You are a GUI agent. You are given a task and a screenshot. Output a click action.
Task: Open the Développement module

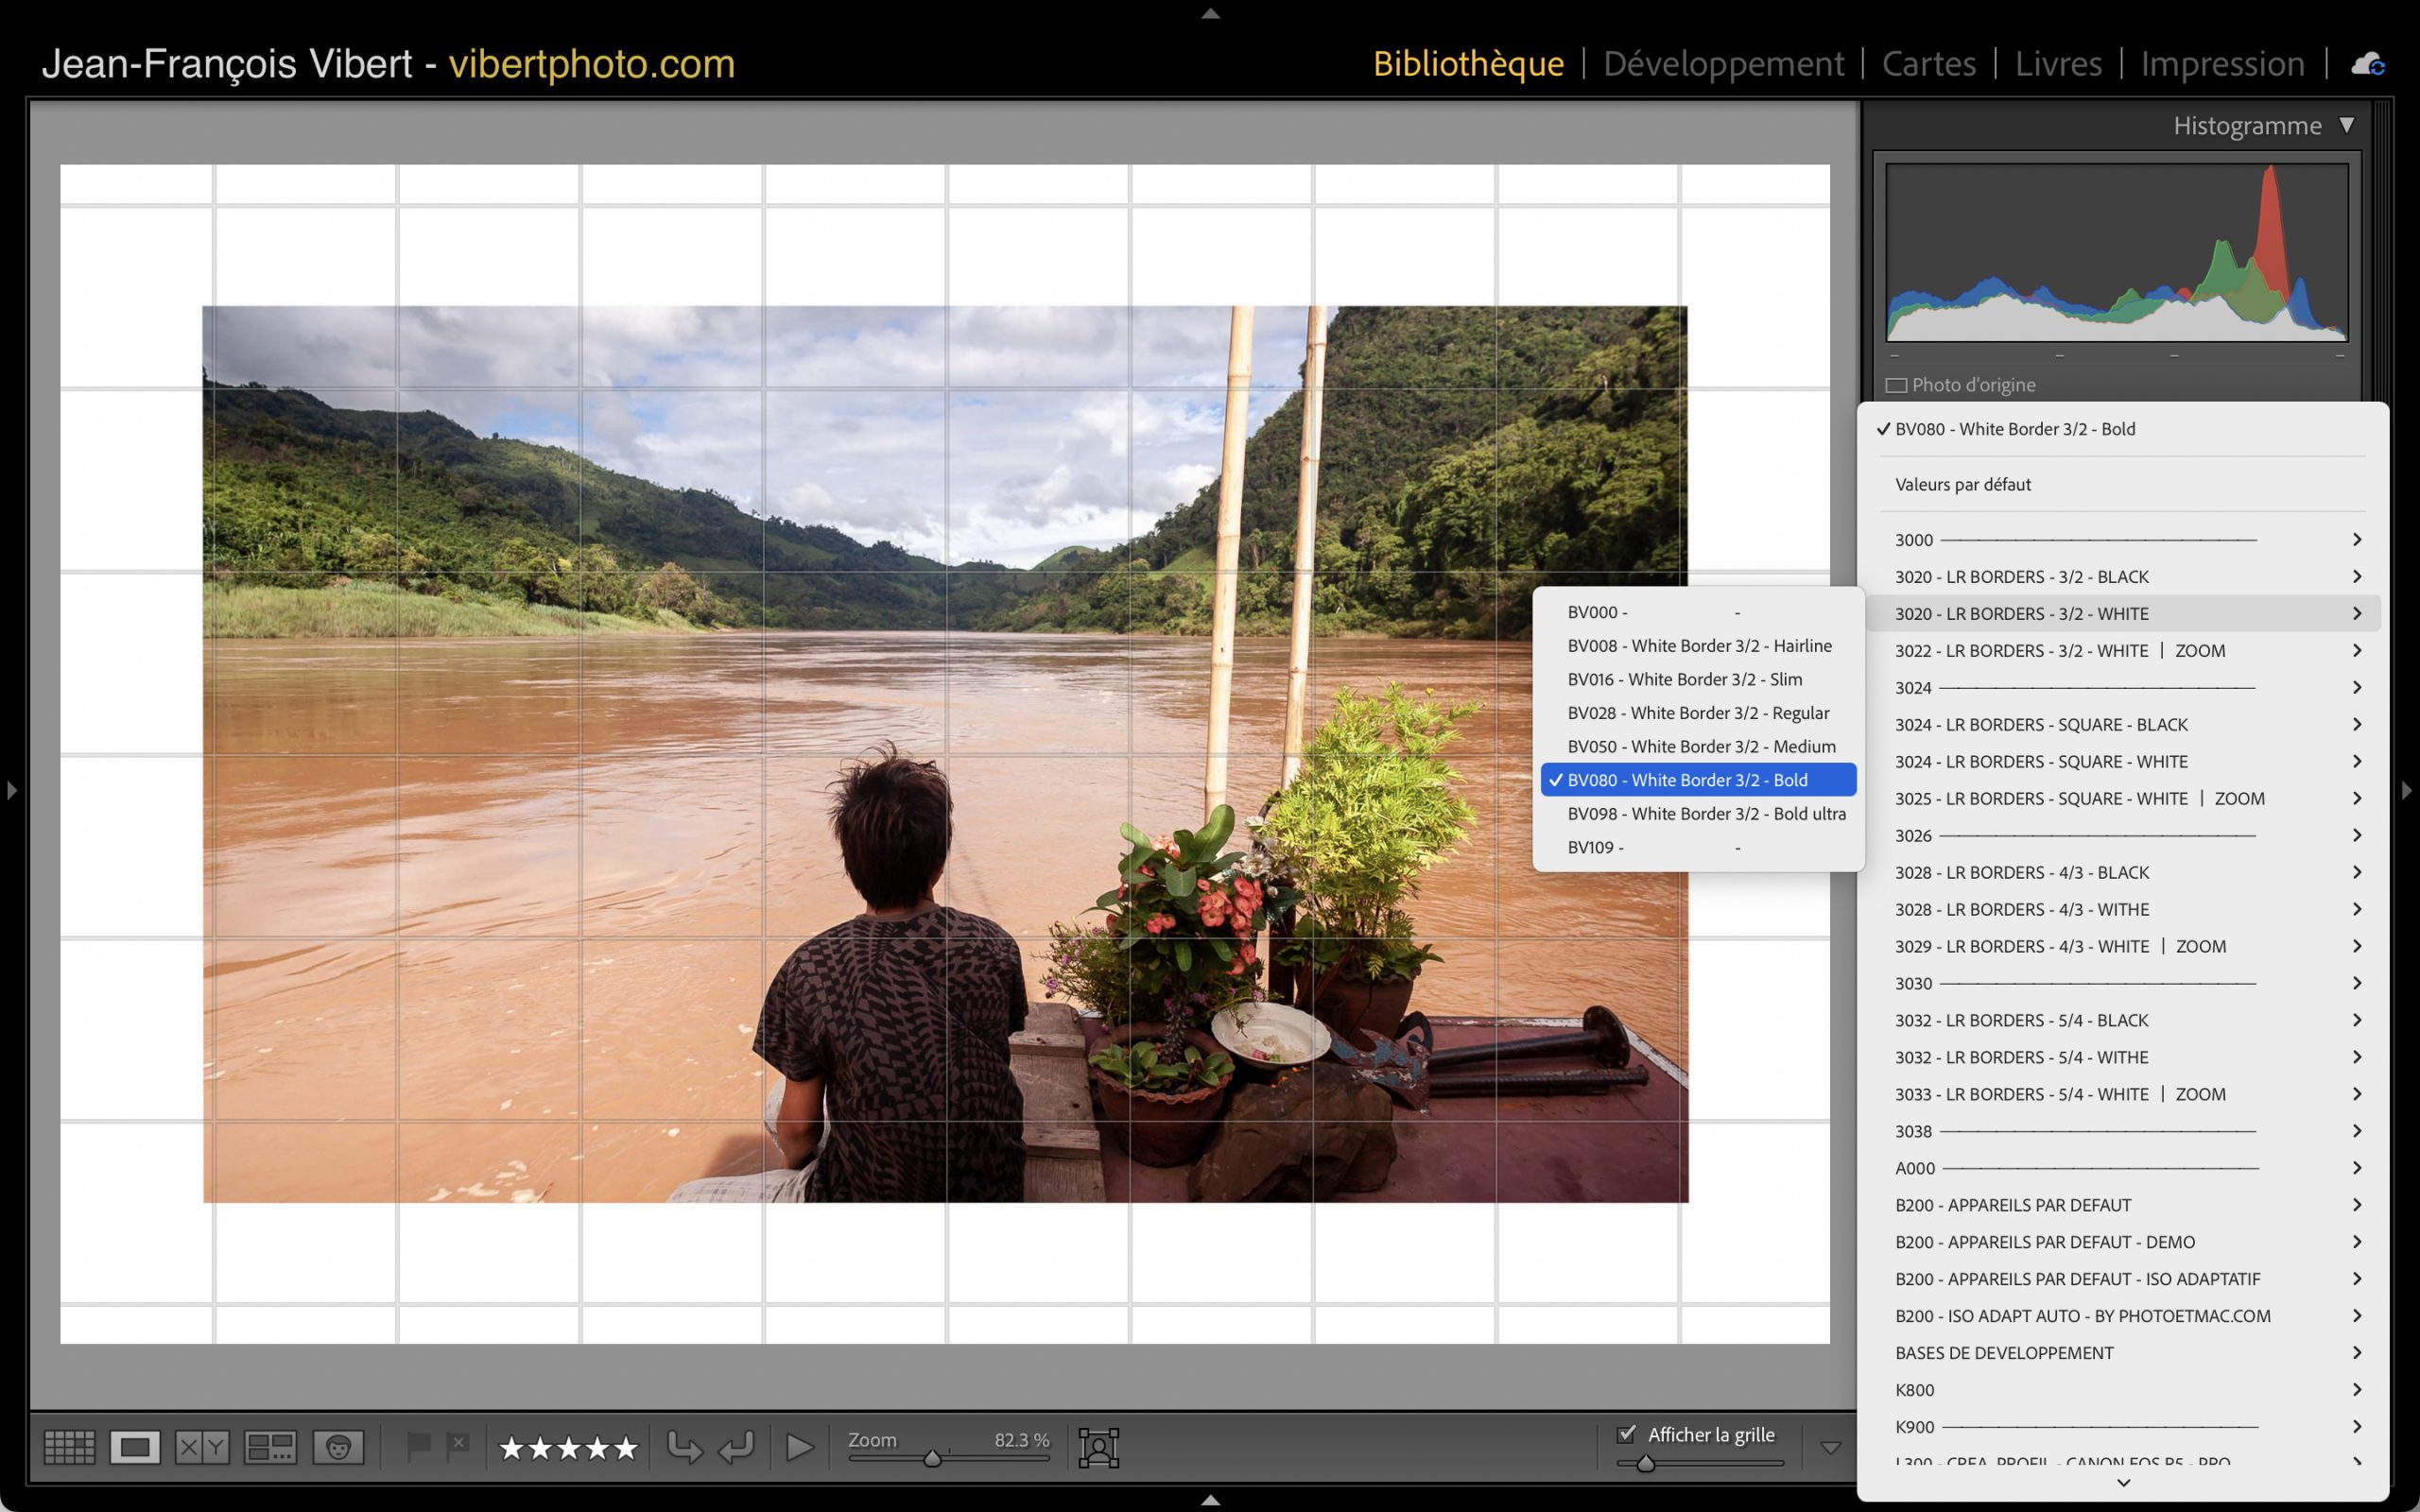pyautogui.click(x=1722, y=64)
